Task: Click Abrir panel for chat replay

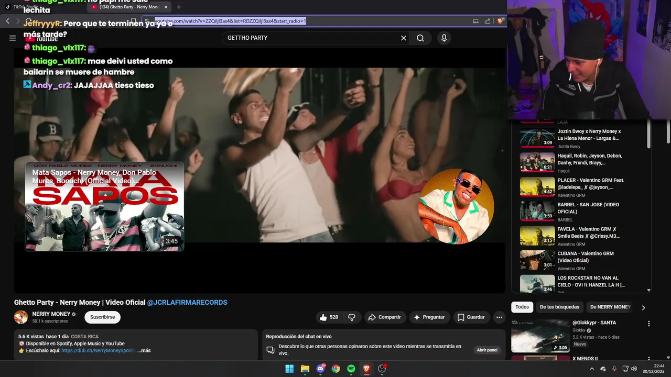Action: (487, 350)
